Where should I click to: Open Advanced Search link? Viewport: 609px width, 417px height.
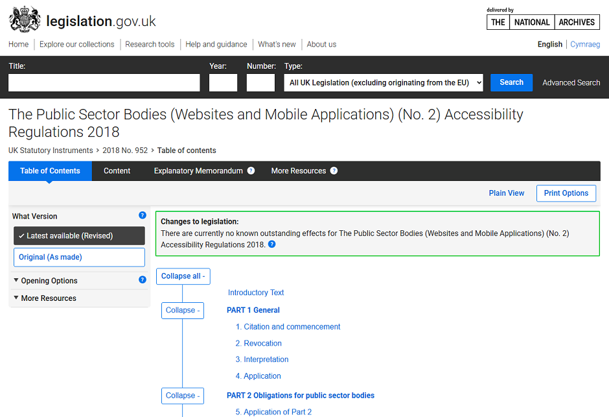click(571, 83)
